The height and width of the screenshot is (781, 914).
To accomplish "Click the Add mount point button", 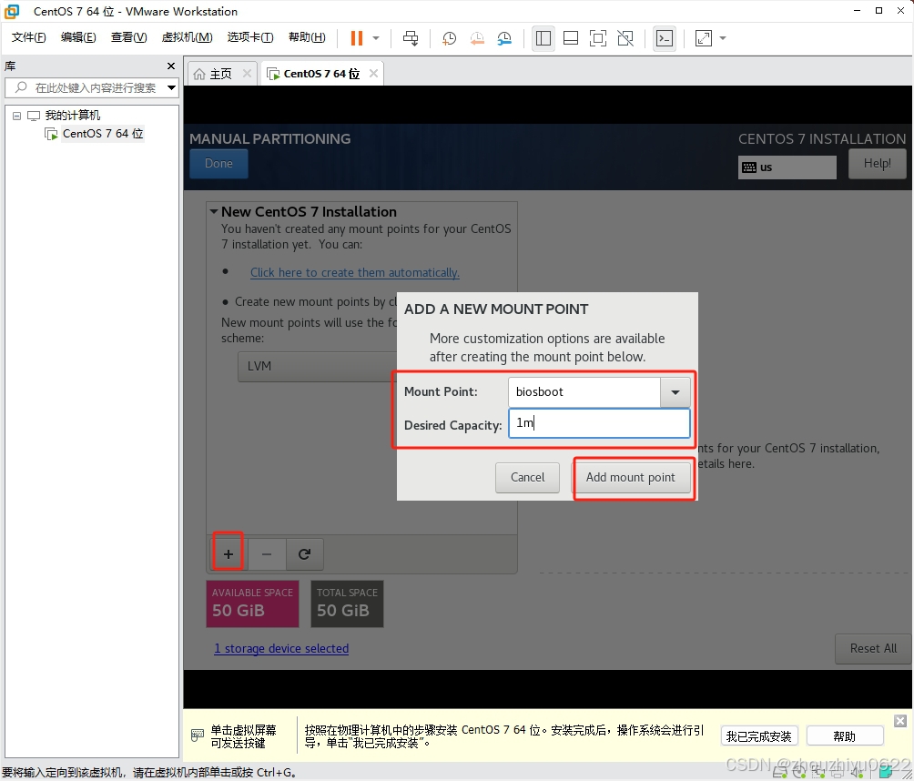I will pyautogui.click(x=631, y=477).
